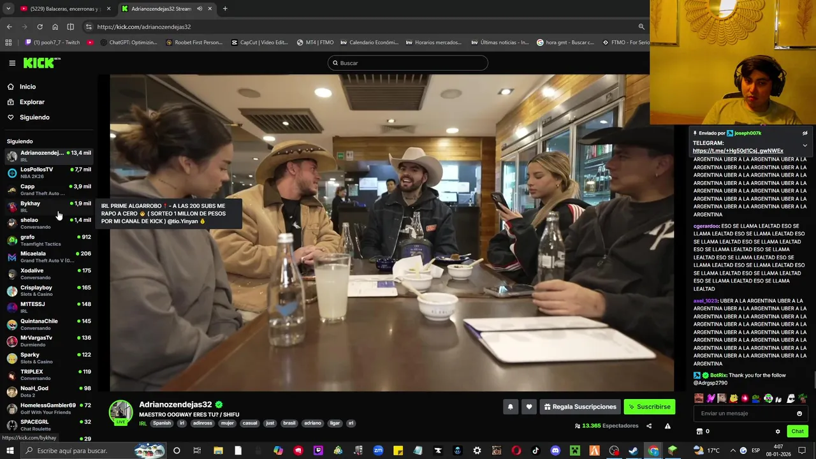816x459 pixels.
Task: Report stream using warning triangle icon
Action: (667, 426)
